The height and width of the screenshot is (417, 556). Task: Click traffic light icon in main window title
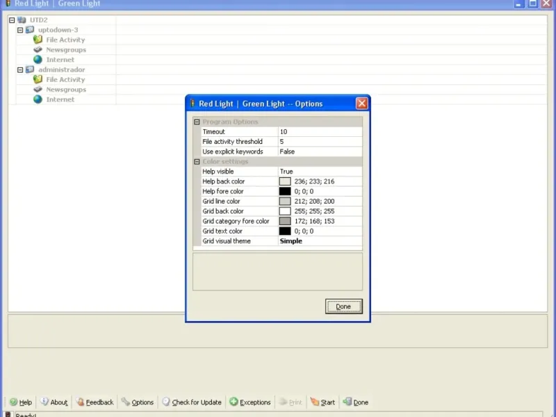pyautogui.click(x=8, y=3)
